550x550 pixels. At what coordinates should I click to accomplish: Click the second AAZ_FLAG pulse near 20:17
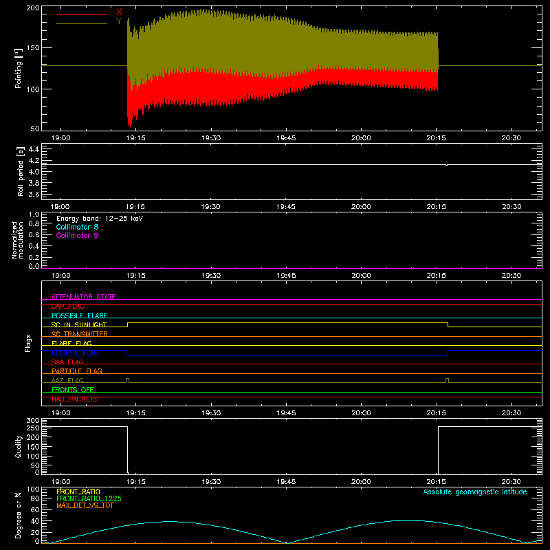pos(447,381)
